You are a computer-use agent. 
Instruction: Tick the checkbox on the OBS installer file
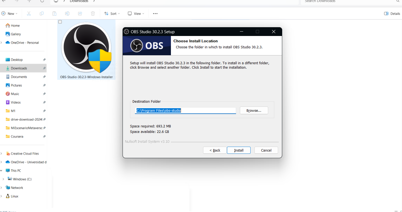60,22
